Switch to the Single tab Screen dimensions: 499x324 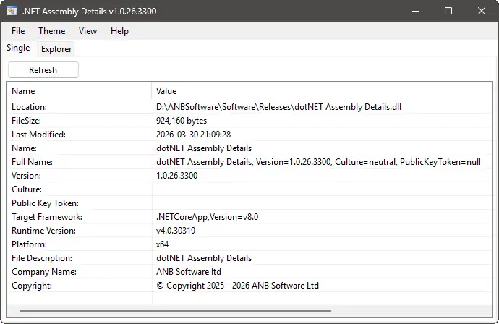(x=19, y=48)
